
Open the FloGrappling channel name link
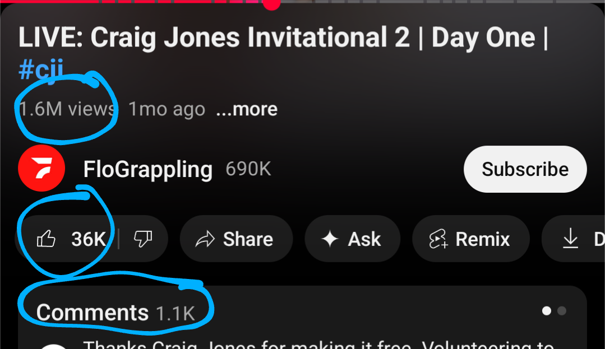pyautogui.click(x=148, y=169)
